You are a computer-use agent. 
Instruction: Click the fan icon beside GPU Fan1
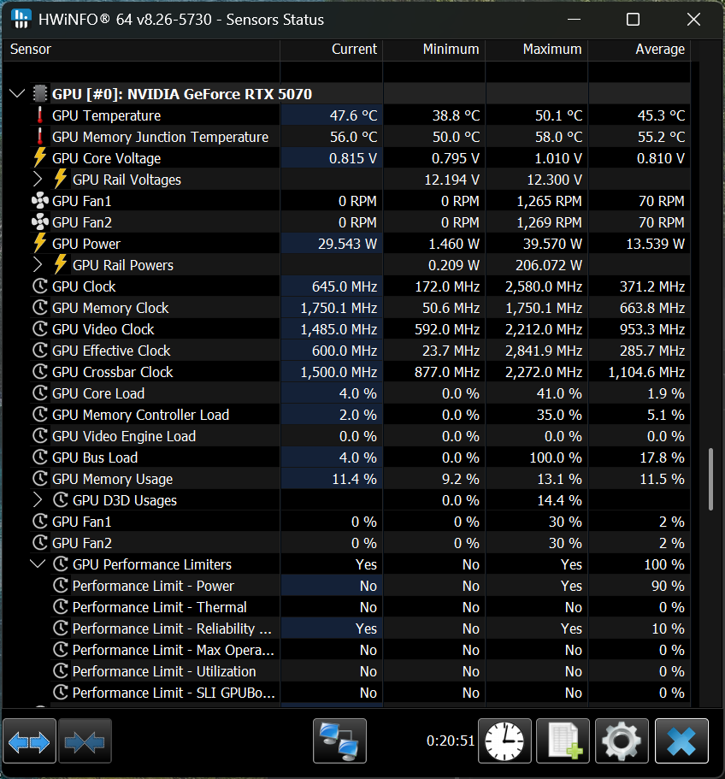coord(40,201)
